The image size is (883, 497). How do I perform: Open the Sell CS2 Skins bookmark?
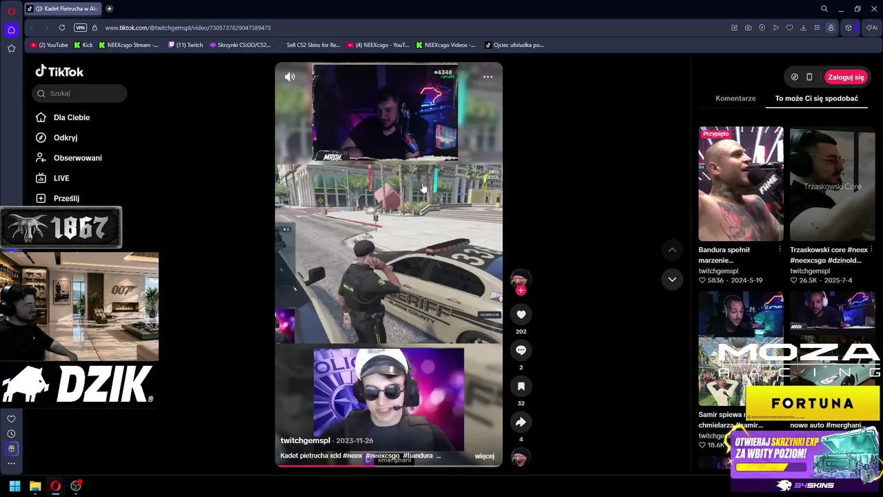[x=309, y=45]
